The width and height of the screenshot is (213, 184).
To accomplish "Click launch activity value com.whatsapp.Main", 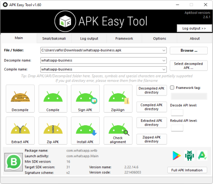I will (83, 156).
